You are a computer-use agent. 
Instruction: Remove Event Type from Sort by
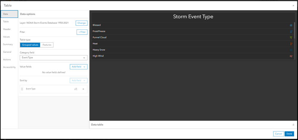(x=83, y=89)
